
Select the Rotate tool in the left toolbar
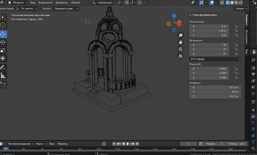click(x=3, y=42)
